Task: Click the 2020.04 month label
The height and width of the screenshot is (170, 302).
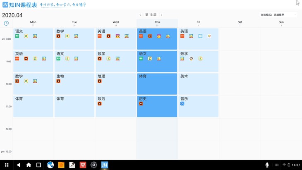Action: pyautogui.click(x=12, y=15)
